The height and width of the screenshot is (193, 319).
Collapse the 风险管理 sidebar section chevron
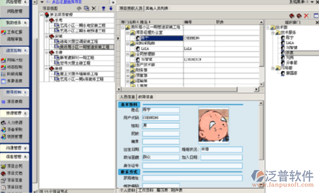[25, 2]
